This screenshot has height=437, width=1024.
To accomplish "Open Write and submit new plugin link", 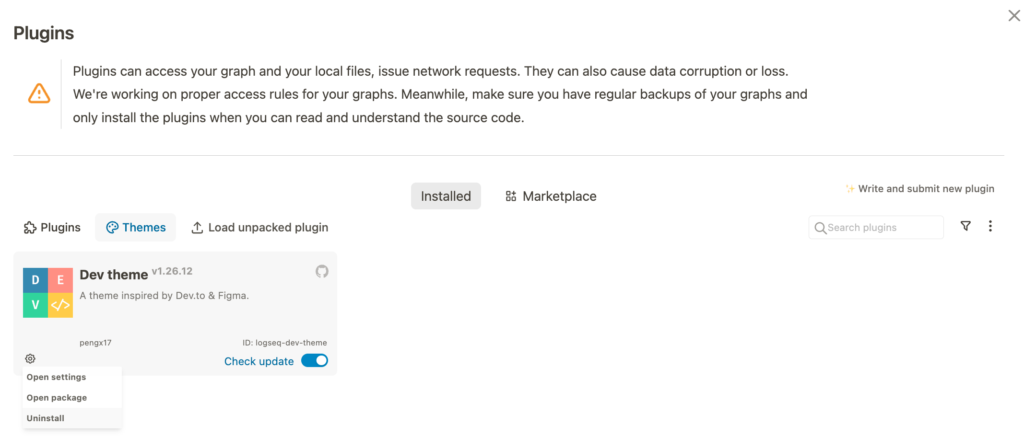I will pyautogui.click(x=920, y=189).
